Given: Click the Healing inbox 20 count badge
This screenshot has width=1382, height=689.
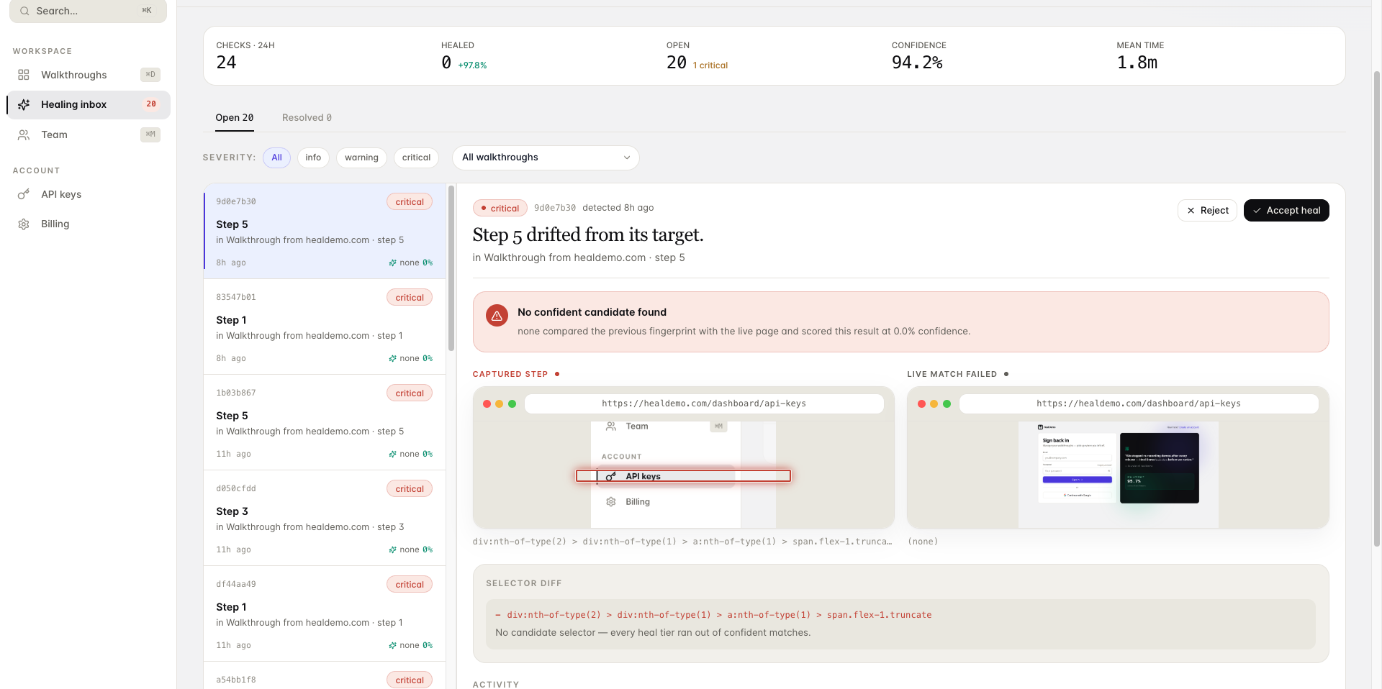Looking at the screenshot, I should pyautogui.click(x=151, y=104).
